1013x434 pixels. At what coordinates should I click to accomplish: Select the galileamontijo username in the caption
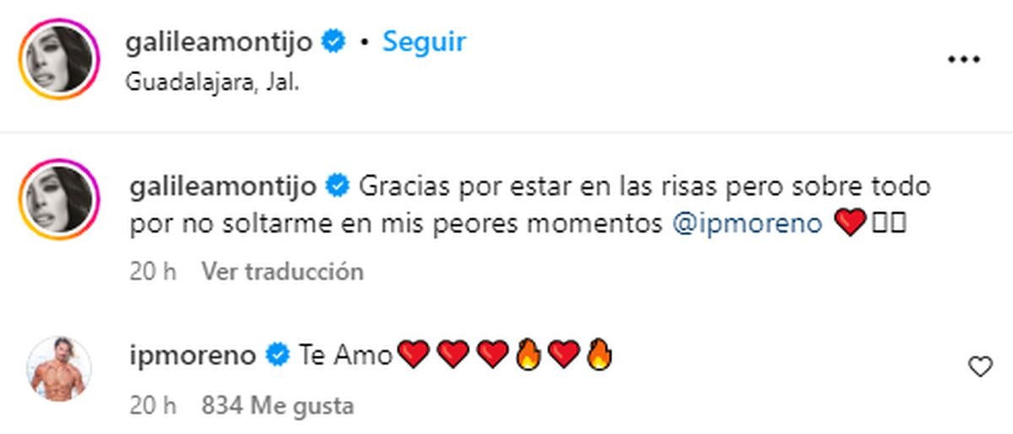(219, 186)
